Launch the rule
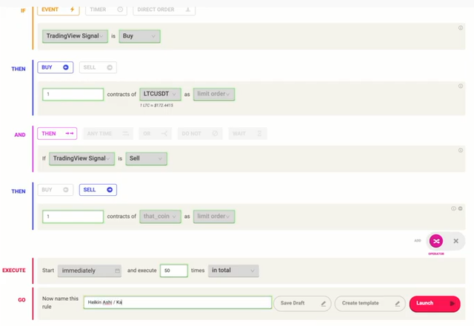Image resolution: width=474 pixels, height=326 pixels. click(435, 304)
